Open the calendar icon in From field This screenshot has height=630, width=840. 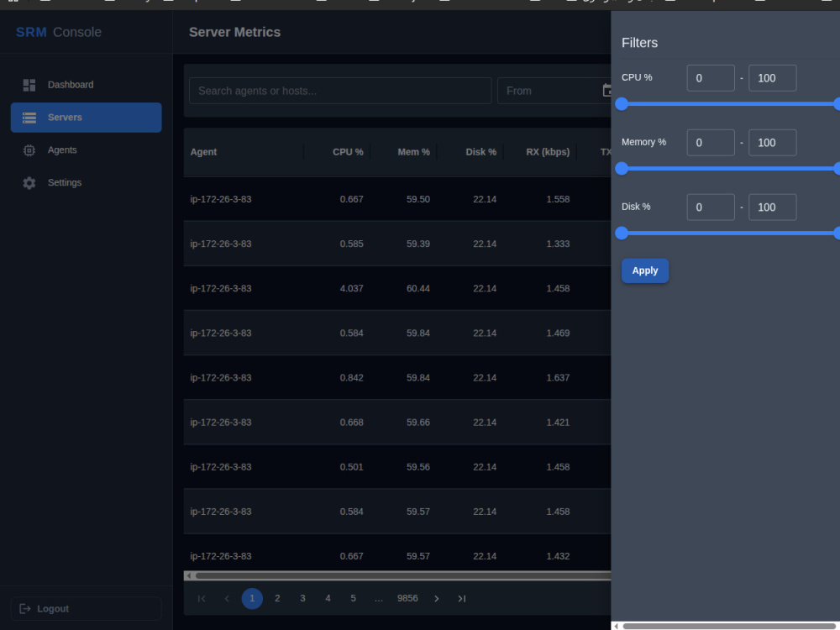pos(607,91)
